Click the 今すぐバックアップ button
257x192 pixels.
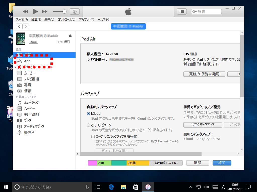[x=203, y=124]
